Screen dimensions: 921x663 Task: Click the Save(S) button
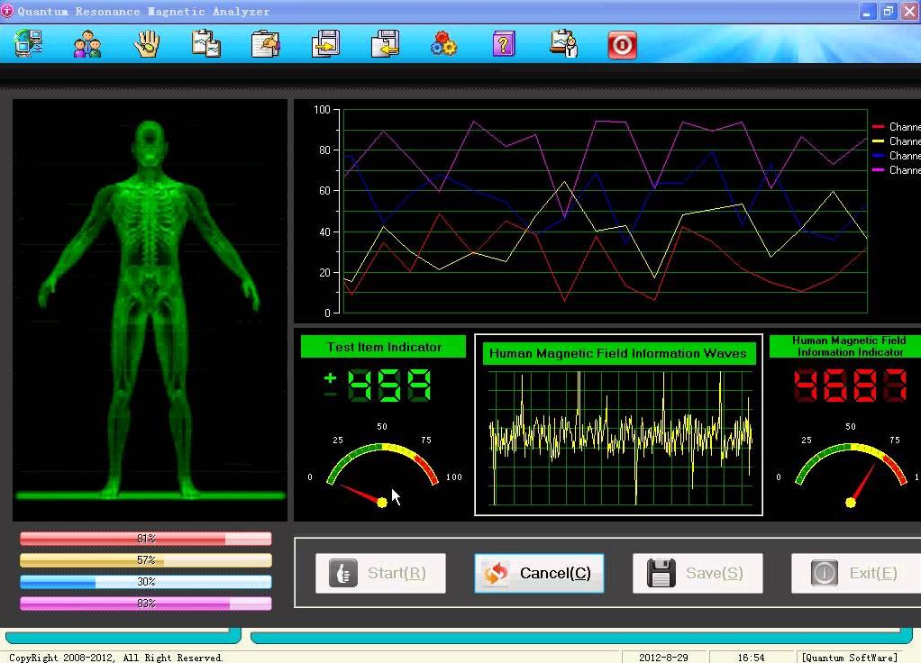[x=698, y=573]
